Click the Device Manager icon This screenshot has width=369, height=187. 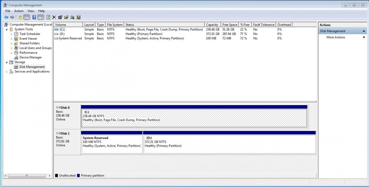[16, 57]
